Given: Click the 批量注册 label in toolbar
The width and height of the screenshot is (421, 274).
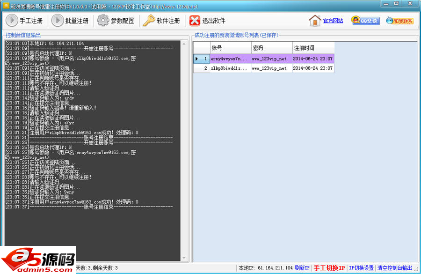Looking at the screenshot, I should pos(77,21).
